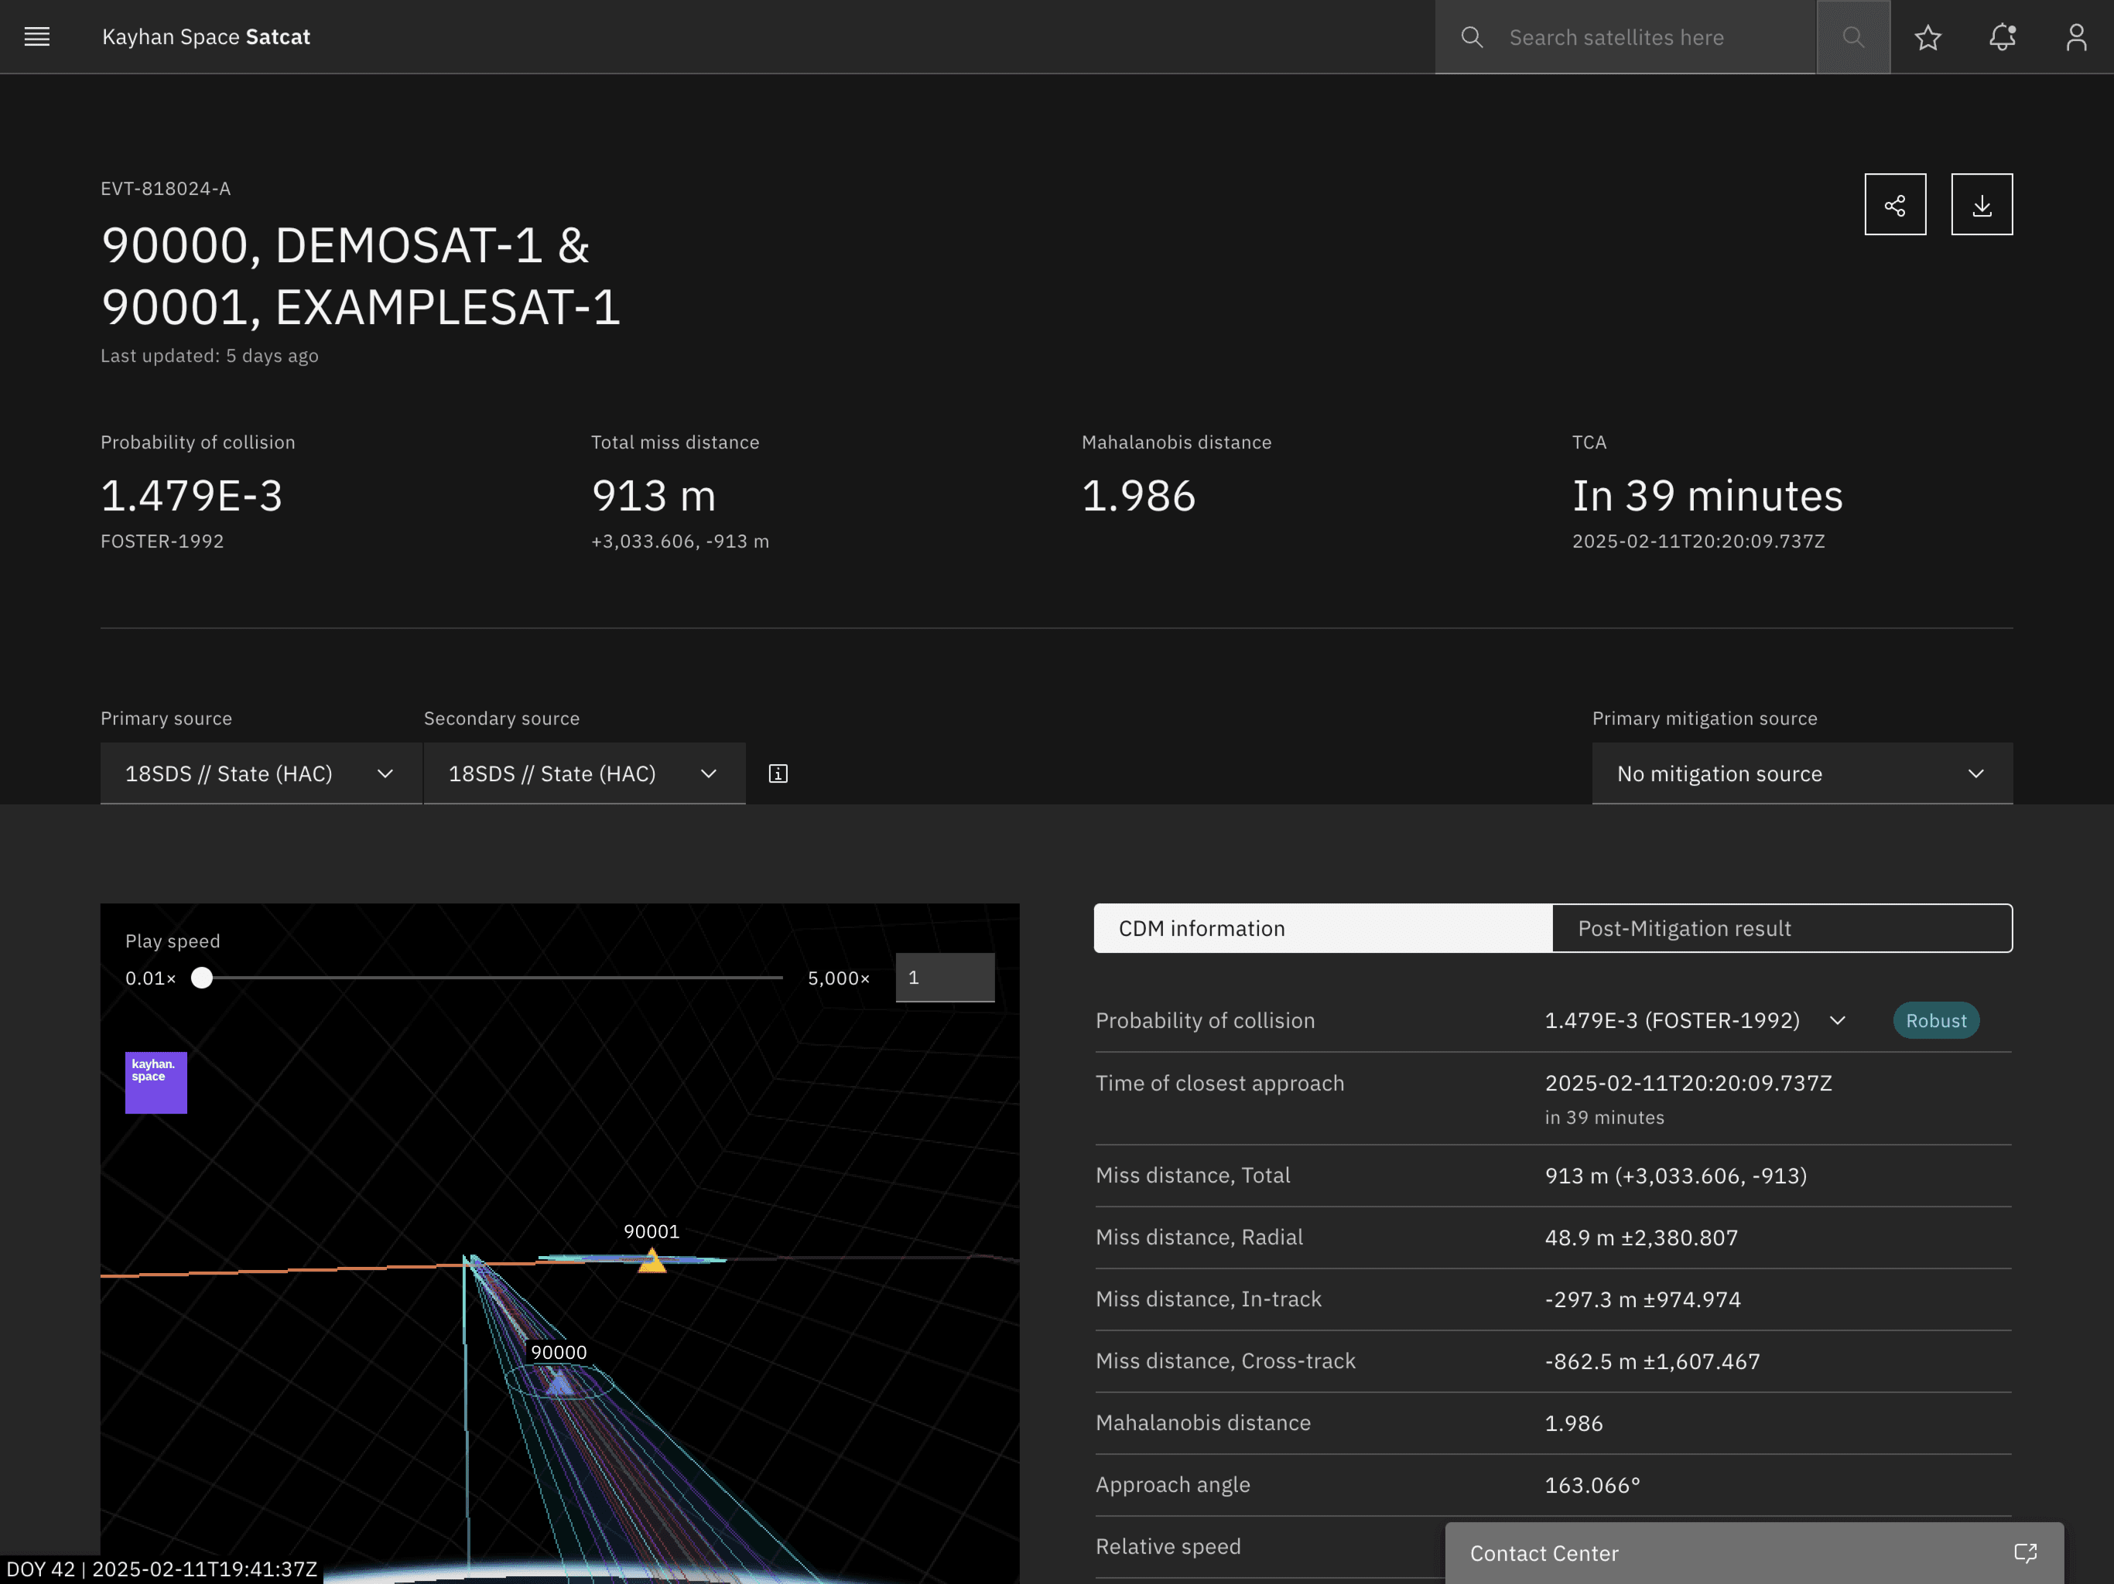Click the Cross-track miss distance -862.5 m value
2114x1584 pixels.
(x=1651, y=1361)
